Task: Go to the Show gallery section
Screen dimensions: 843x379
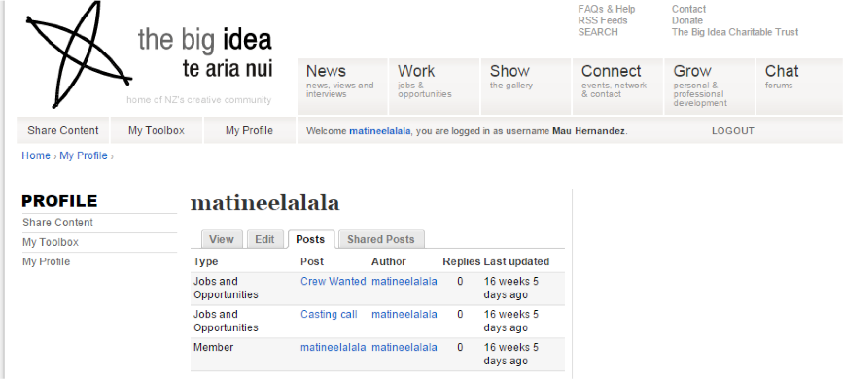Action: pos(526,86)
